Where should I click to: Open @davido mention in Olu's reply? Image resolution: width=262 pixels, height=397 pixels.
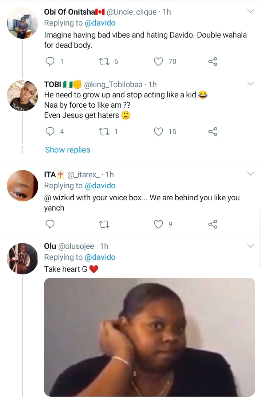100,257
